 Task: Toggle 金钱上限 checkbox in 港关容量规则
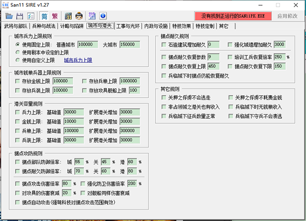pos(17,122)
